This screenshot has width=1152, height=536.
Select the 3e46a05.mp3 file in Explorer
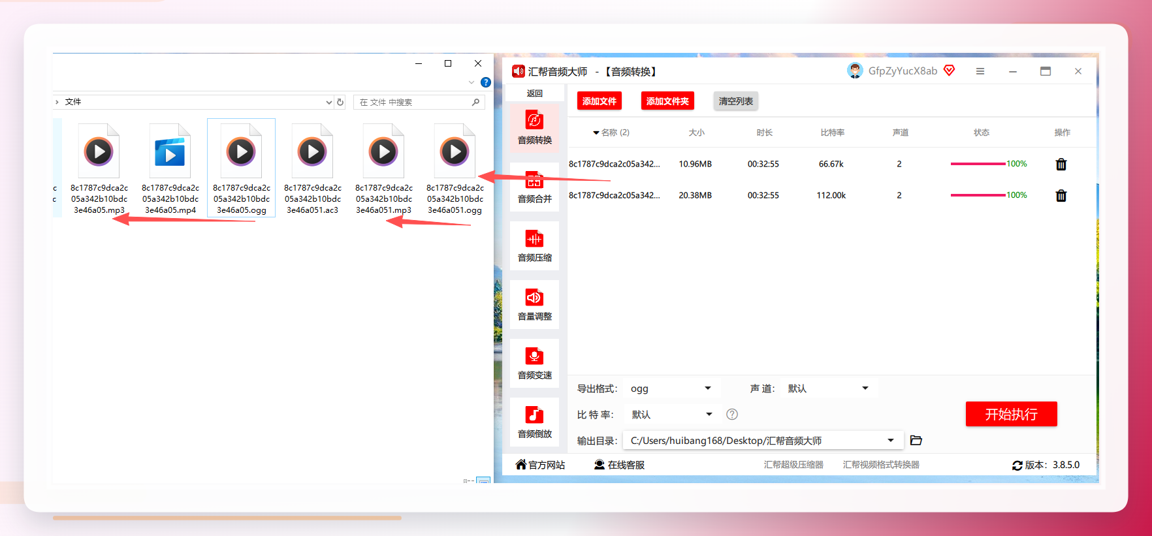tap(99, 168)
